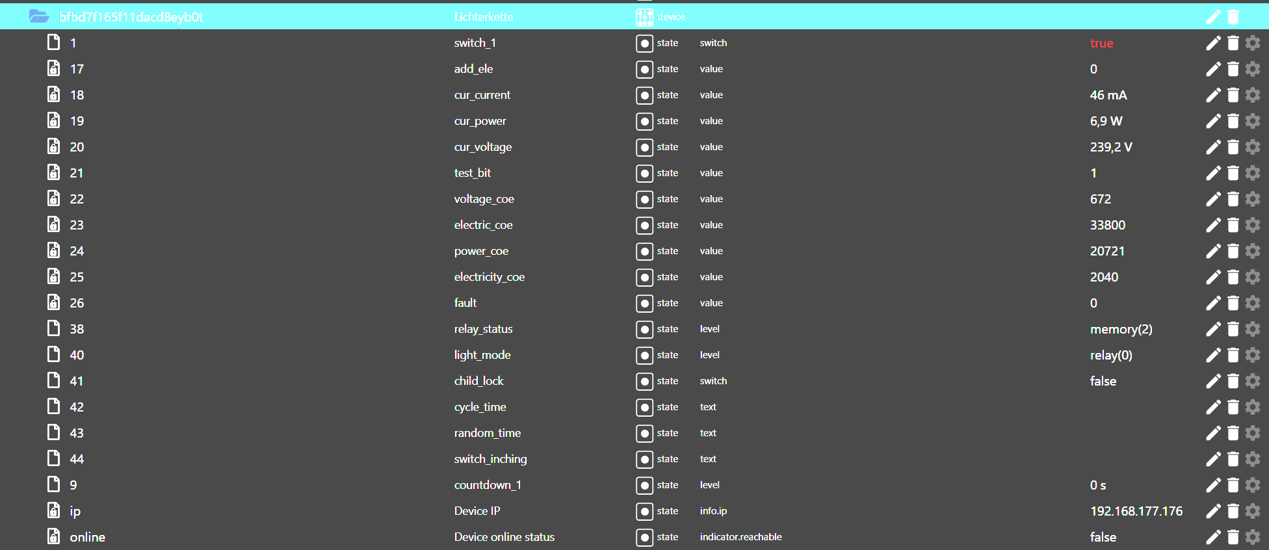Viewport: 1269px width, 550px height.
Task: Click the device type icon next to Lichterkette
Action: (644, 17)
